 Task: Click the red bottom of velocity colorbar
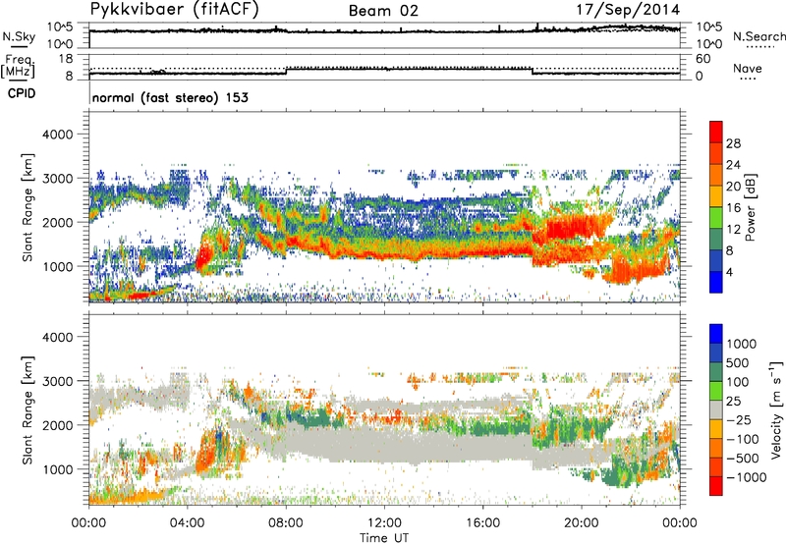point(716,486)
